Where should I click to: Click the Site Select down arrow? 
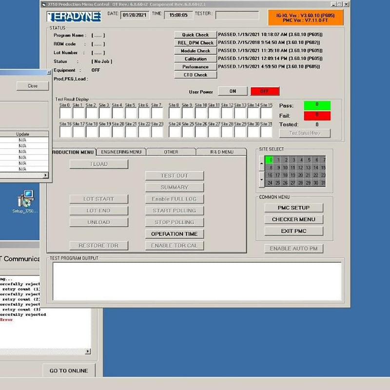click(x=261, y=179)
